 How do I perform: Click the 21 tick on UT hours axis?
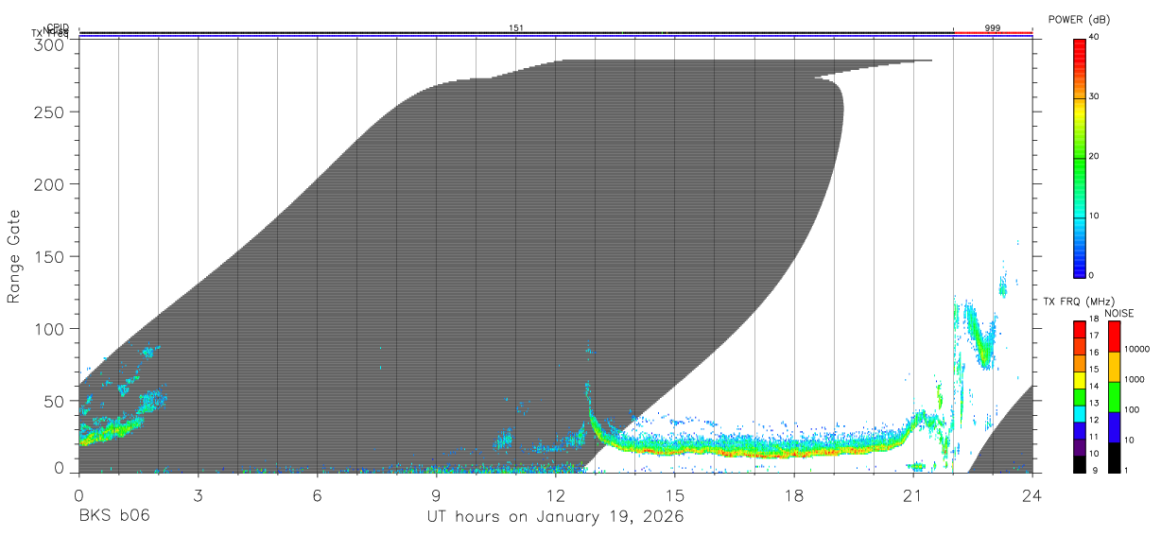(913, 495)
